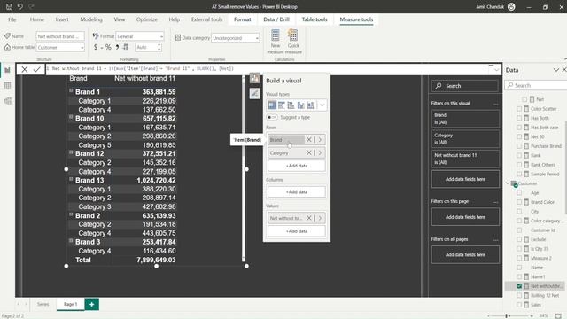Check the Measure 2 field checkbox
The width and height of the screenshot is (567, 319).
(519, 258)
